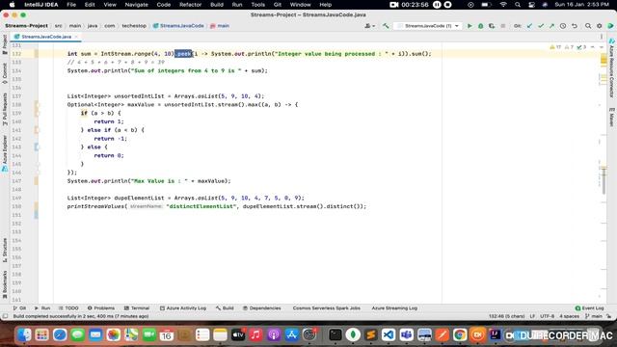
Task: Close the StreamsJavaCode.java tab
Action: (76, 37)
